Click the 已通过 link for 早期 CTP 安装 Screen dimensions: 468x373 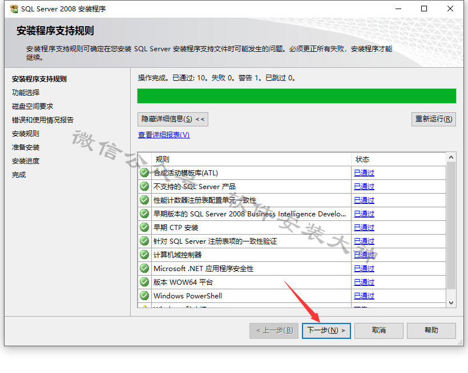(x=364, y=228)
